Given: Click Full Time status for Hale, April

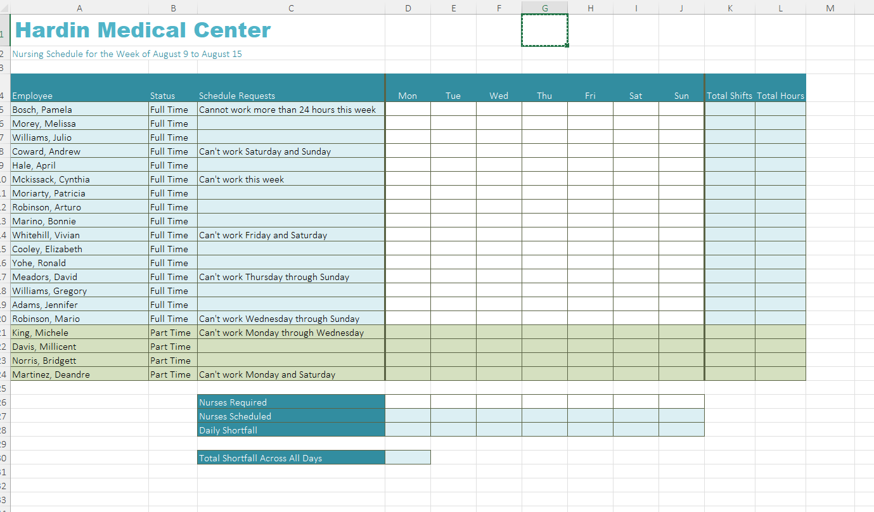Looking at the screenshot, I should [173, 165].
